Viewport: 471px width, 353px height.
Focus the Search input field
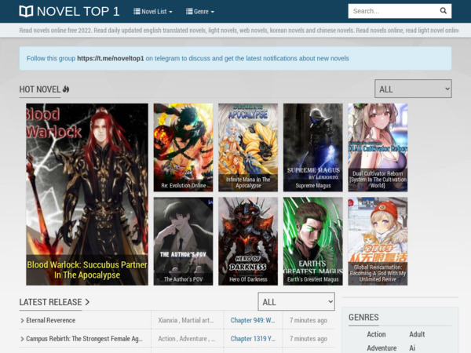coord(392,11)
